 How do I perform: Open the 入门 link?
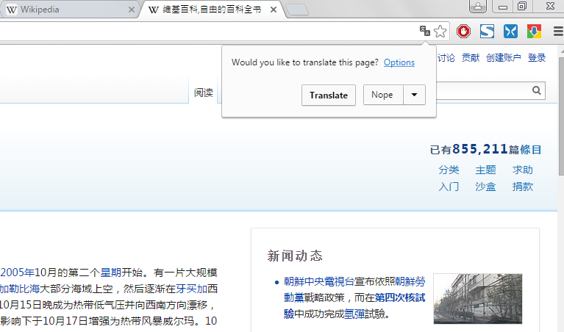[x=449, y=187]
